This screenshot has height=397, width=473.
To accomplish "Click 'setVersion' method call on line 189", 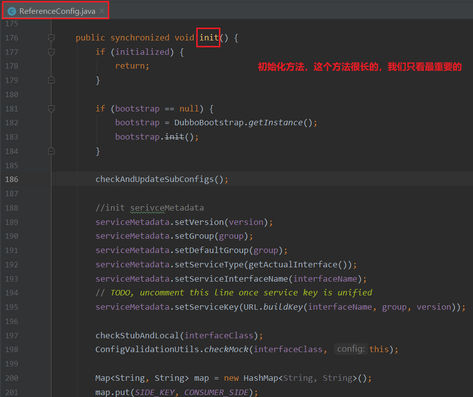I will click(199, 222).
